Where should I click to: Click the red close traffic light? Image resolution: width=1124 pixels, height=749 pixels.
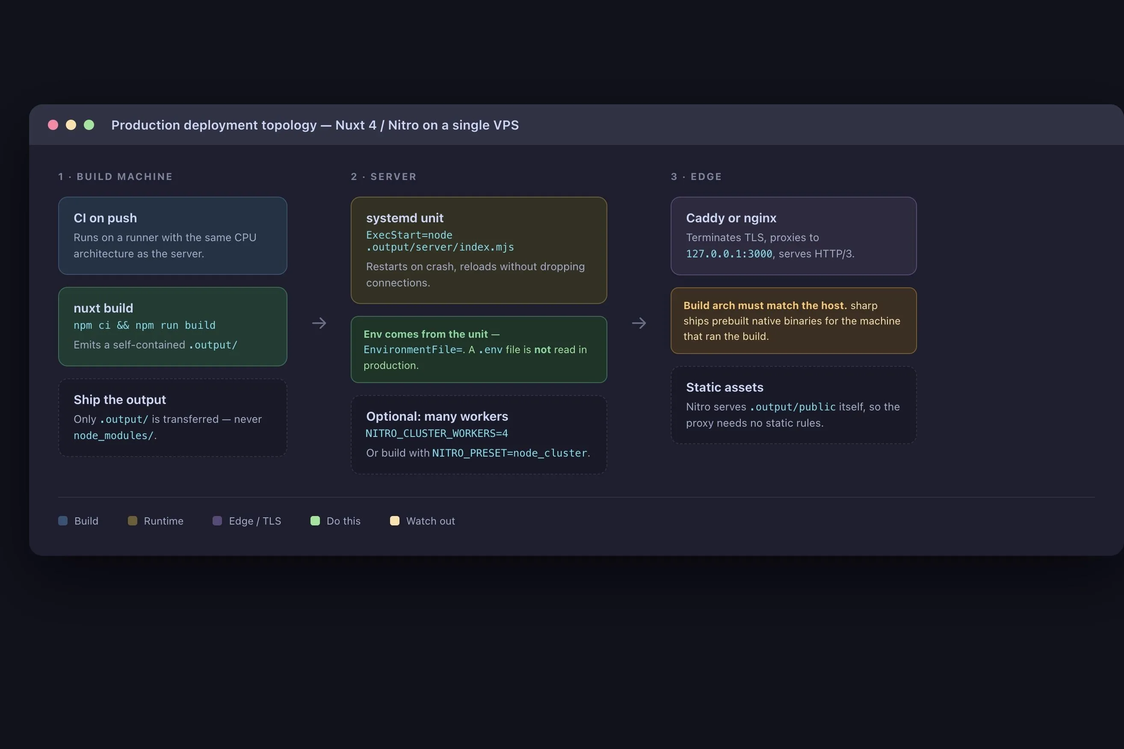click(x=53, y=125)
